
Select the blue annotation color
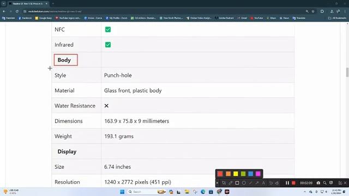click(251, 174)
